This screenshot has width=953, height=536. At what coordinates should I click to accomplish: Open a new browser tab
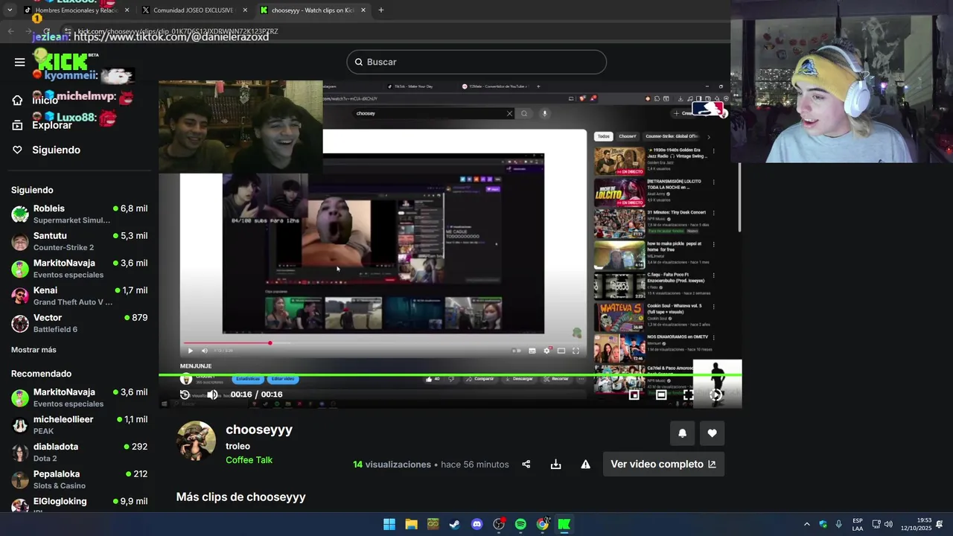coord(380,10)
